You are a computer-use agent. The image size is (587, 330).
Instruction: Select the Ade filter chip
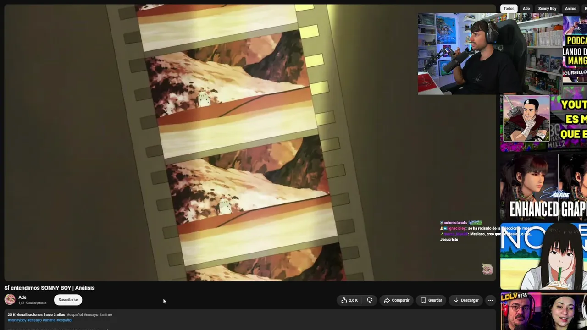pyautogui.click(x=526, y=9)
